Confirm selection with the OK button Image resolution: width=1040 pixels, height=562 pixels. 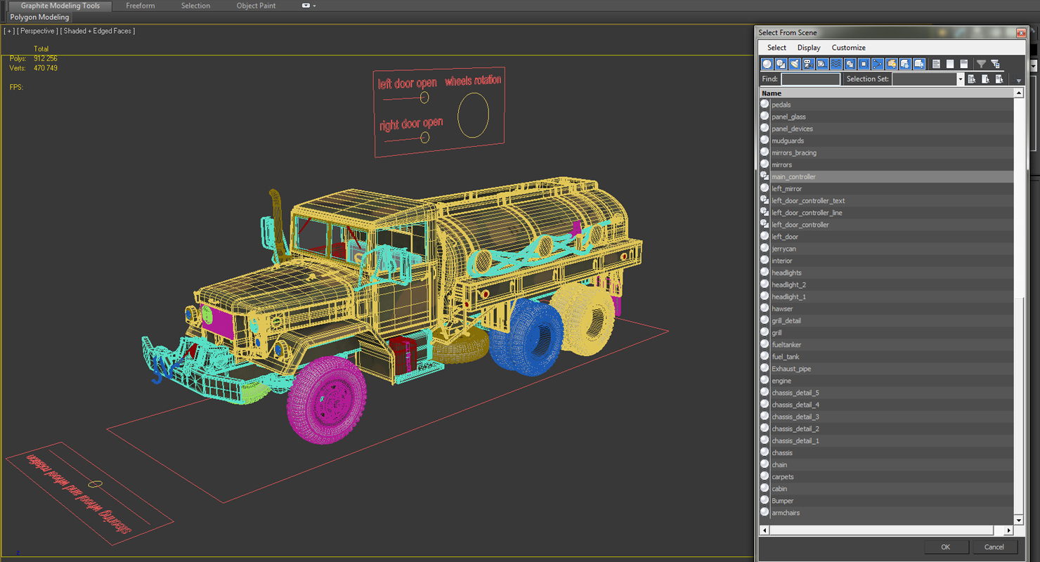(x=945, y=547)
